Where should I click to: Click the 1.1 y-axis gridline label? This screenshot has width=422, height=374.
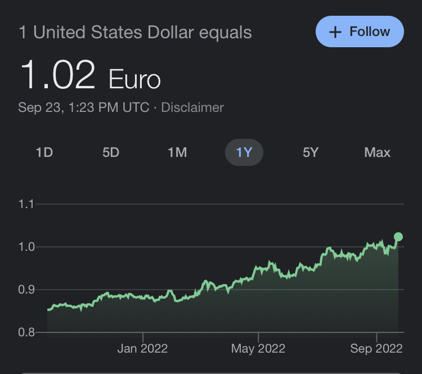coord(26,204)
